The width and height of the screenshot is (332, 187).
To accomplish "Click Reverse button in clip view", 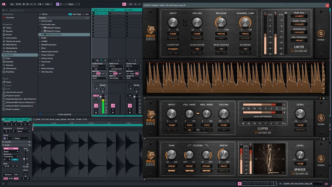I will (x=8, y=174).
